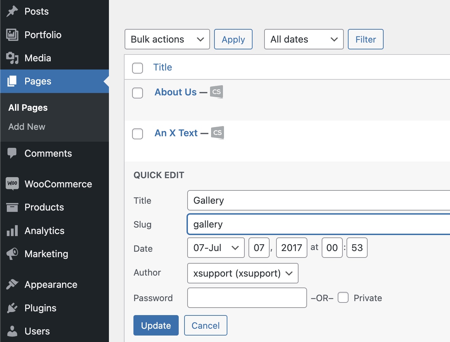The image size is (450, 342).
Task: Open WooCommerce using its Woo icon
Action: pyautogui.click(x=12, y=184)
